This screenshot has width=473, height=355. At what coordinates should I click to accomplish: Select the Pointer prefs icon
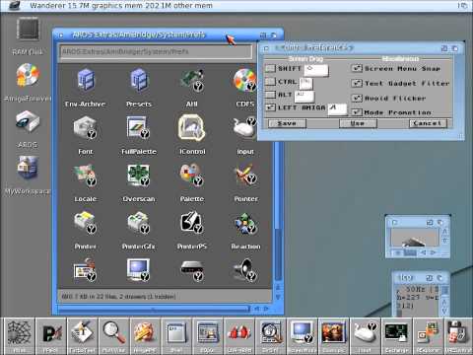[x=245, y=175]
